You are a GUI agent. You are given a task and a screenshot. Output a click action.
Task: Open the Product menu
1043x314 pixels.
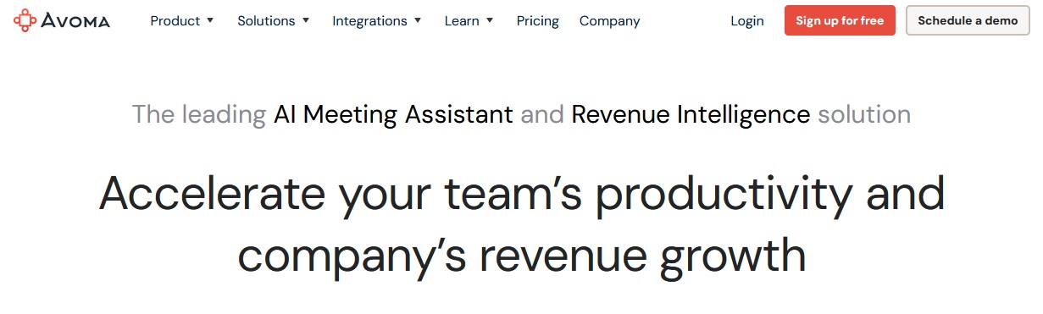click(175, 21)
